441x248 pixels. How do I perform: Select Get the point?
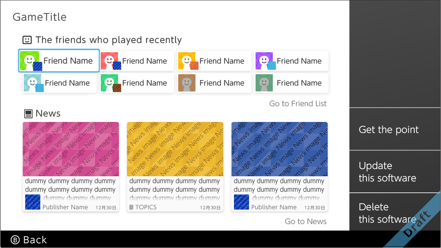[x=395, y=129]
